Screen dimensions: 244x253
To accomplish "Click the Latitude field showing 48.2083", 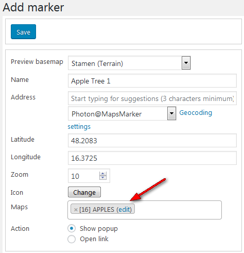I will click(x=152, y=141).
